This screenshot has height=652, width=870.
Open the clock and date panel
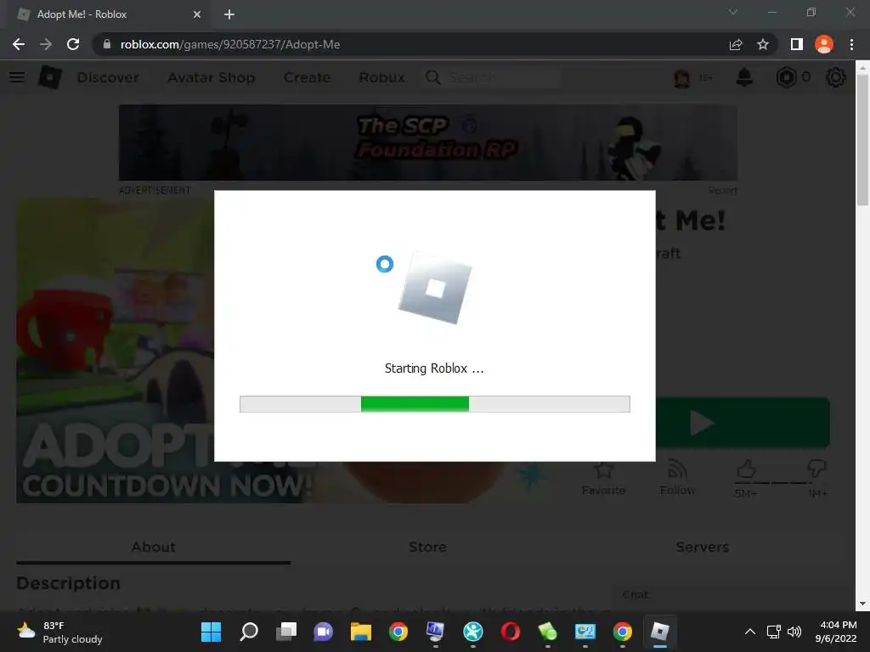(836, 632)
